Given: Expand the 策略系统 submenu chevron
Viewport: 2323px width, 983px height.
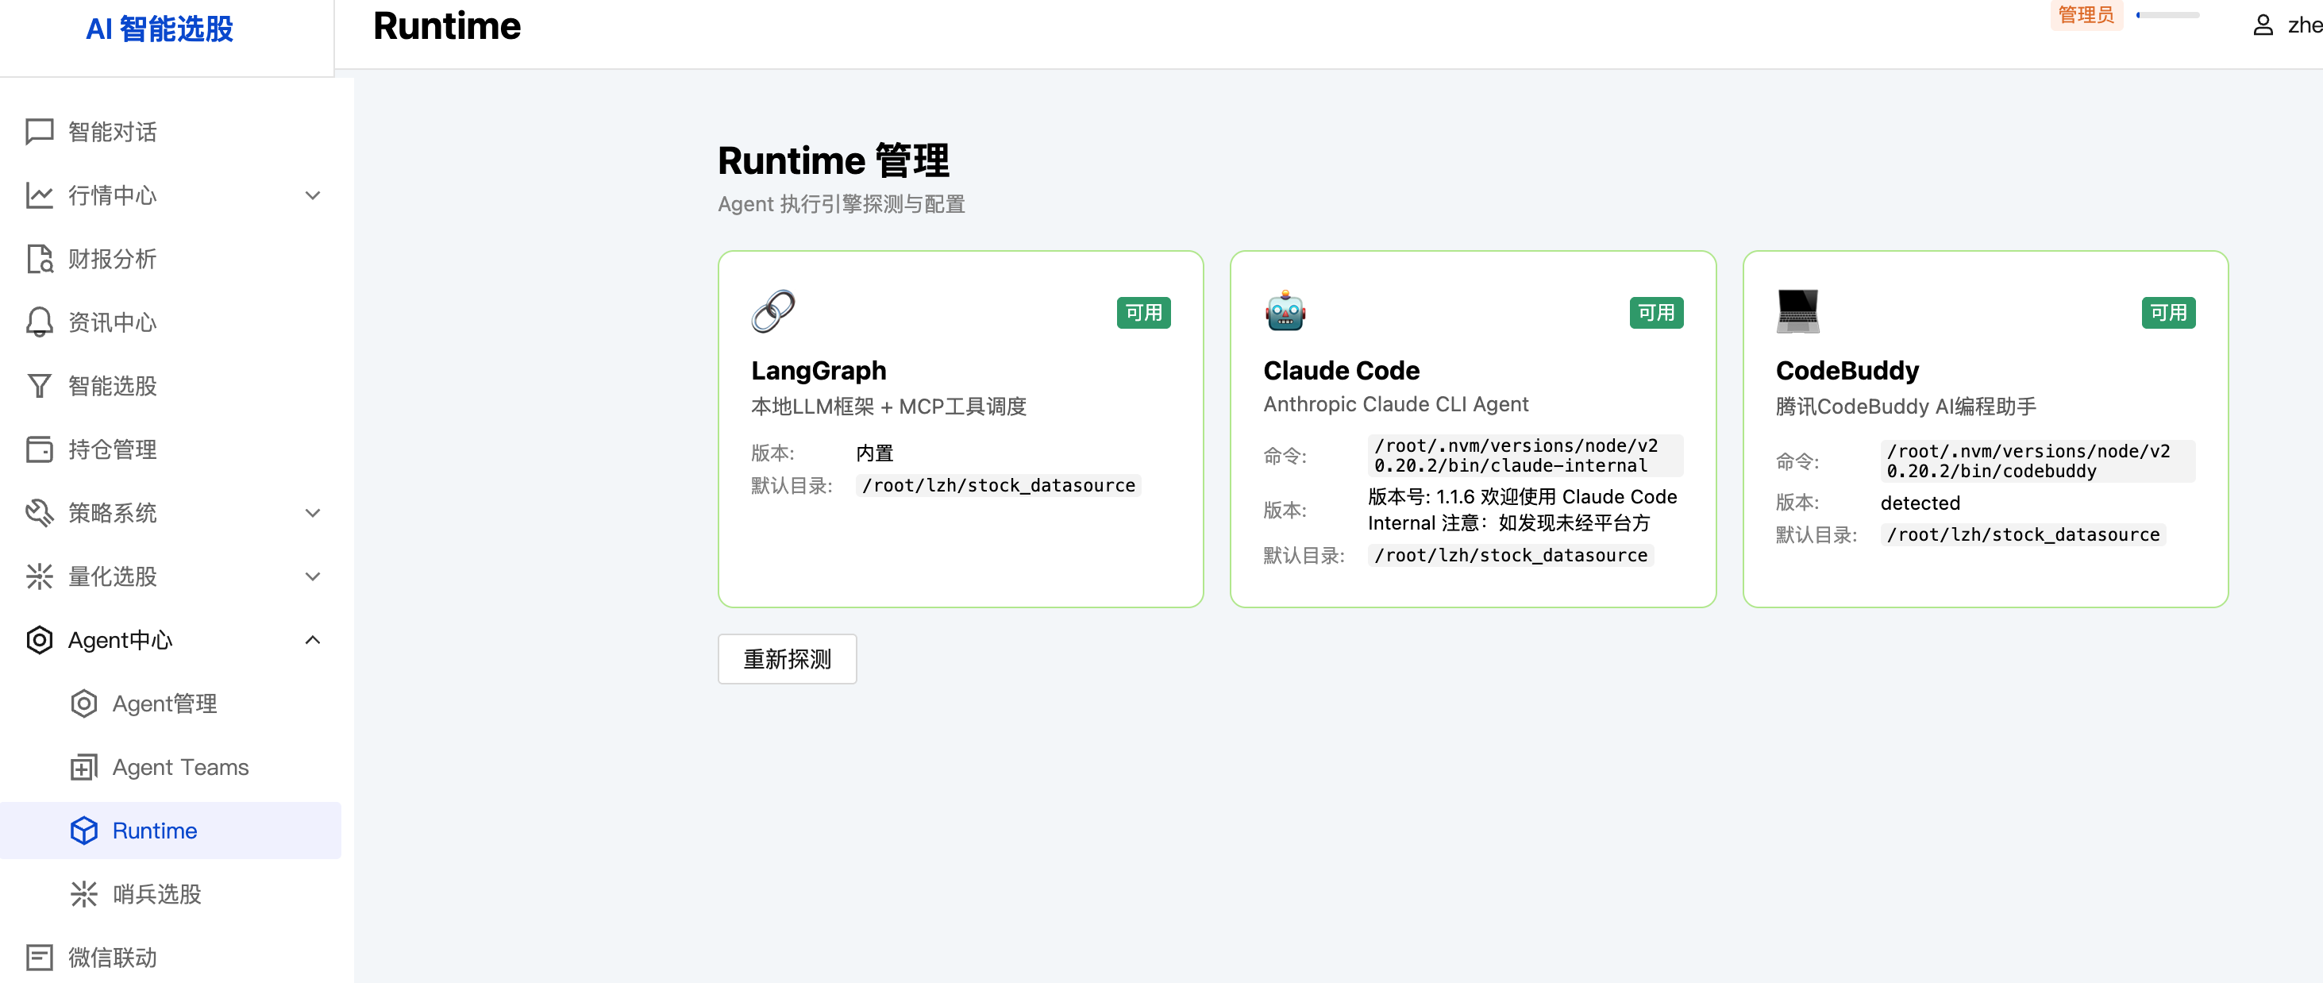Looking at the screenshot, I should [x=313, y=512].
